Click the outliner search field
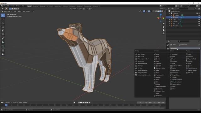The width and height of the screenshot is (201, 113). pos(182,8)
